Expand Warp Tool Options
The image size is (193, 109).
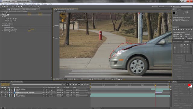(3, 24)
